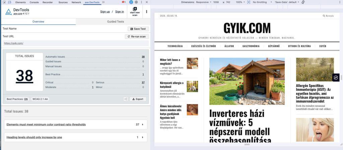Open the Serious issues count 37
The image size is (343, 150).
click(x=143, y=82)
